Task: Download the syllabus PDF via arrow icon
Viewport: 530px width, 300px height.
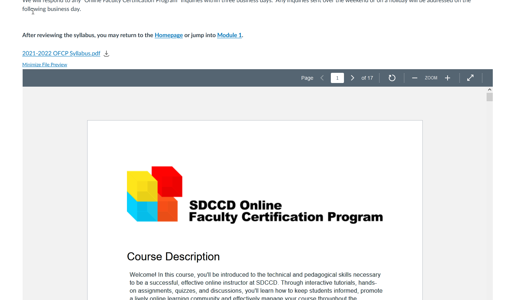Action: click(107, 54)
